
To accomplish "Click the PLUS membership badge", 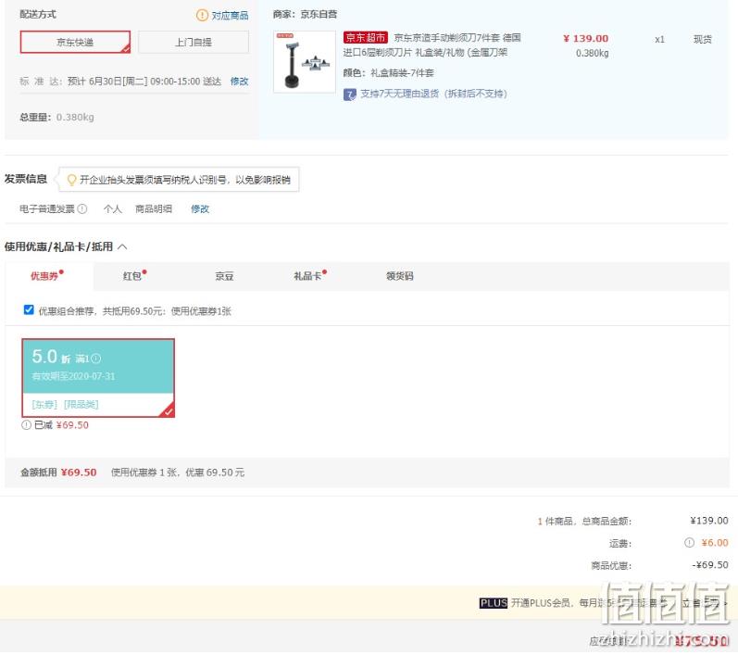I will point(494,603).
